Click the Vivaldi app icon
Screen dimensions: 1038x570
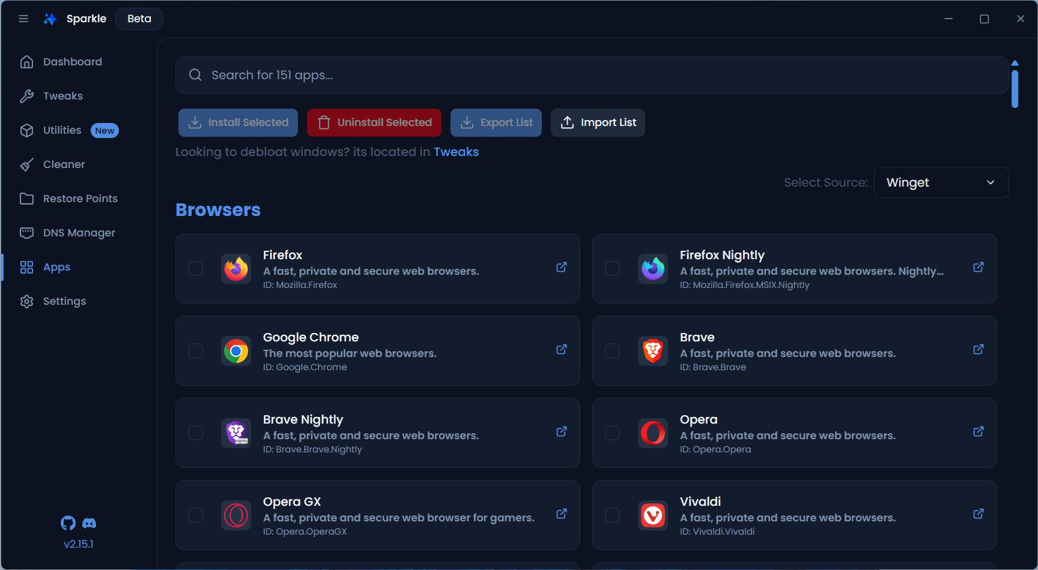tap(653, 515)
